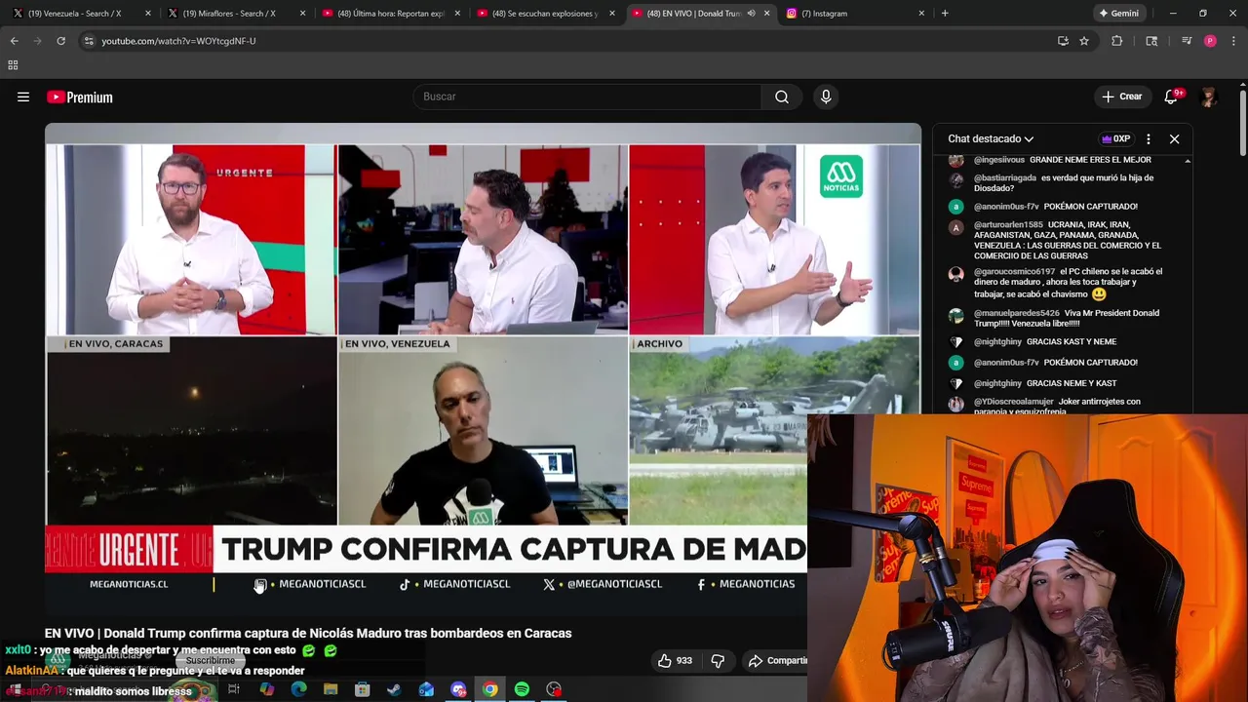
Task: Open live chat three-dot options
Action: (x=1149, y=138)
